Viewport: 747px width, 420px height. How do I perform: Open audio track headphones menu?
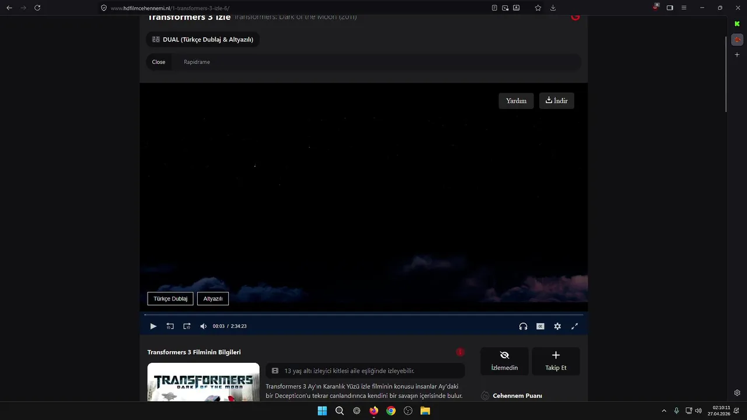coord(523,326)
